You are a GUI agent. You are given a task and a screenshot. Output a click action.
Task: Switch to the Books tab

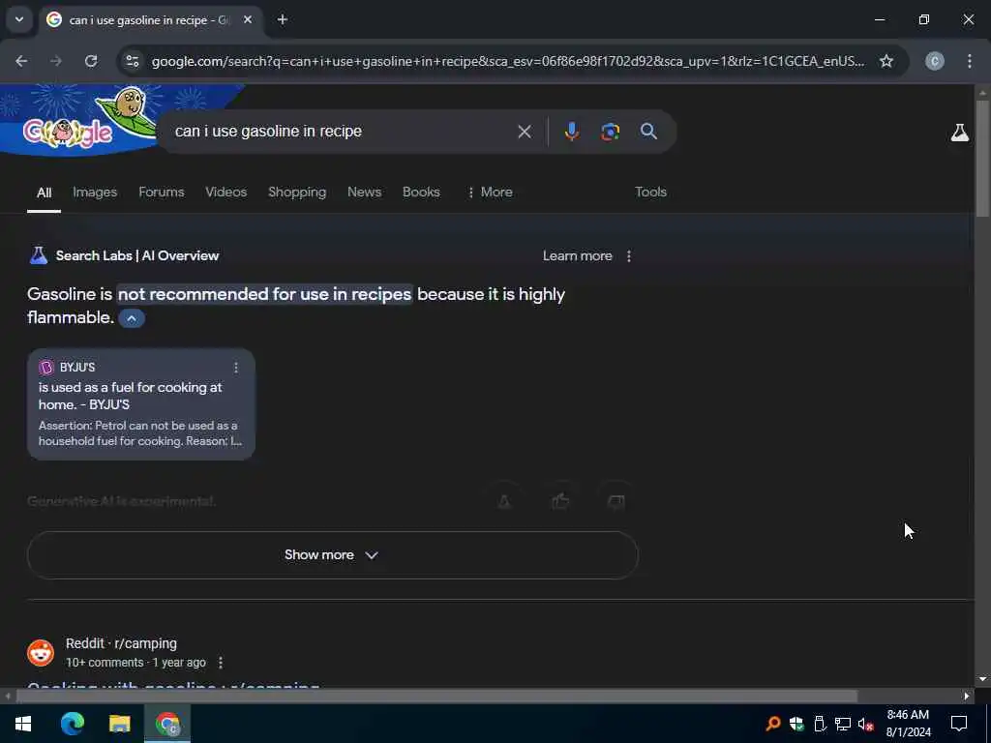click(x=421, y=193)
